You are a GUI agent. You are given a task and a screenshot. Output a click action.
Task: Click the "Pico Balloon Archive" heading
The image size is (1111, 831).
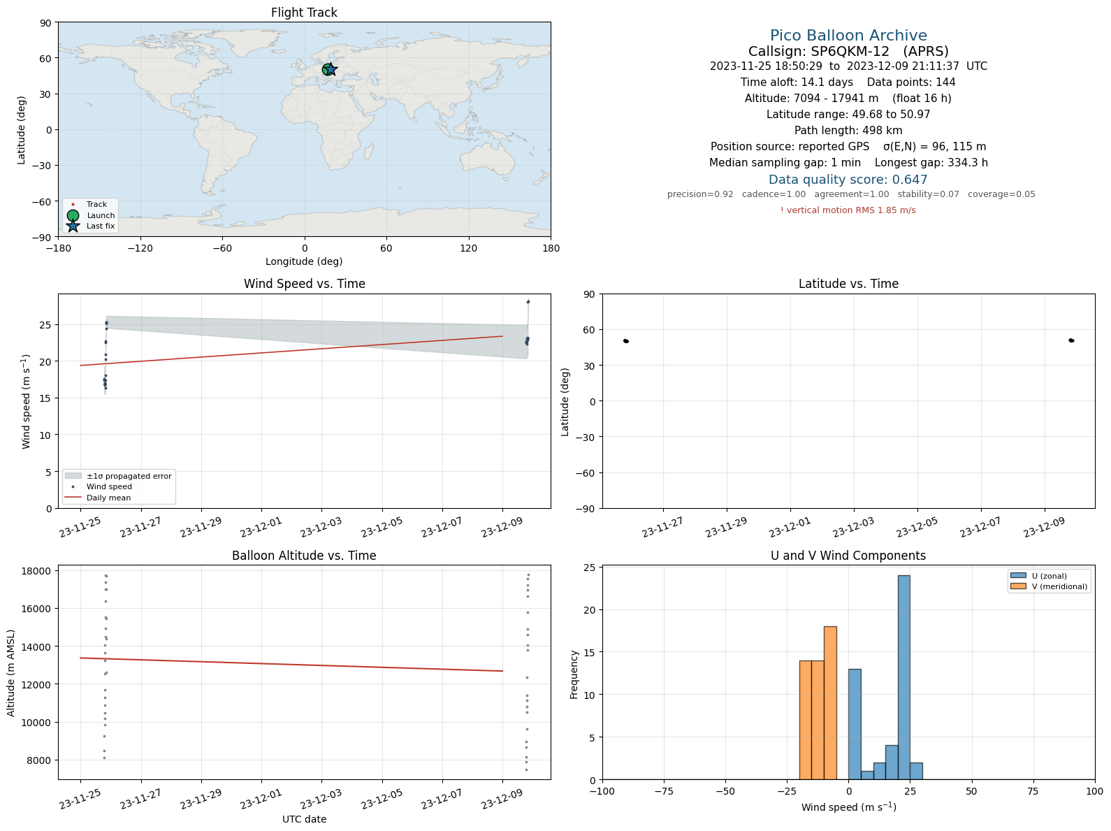tap(848, 36)
